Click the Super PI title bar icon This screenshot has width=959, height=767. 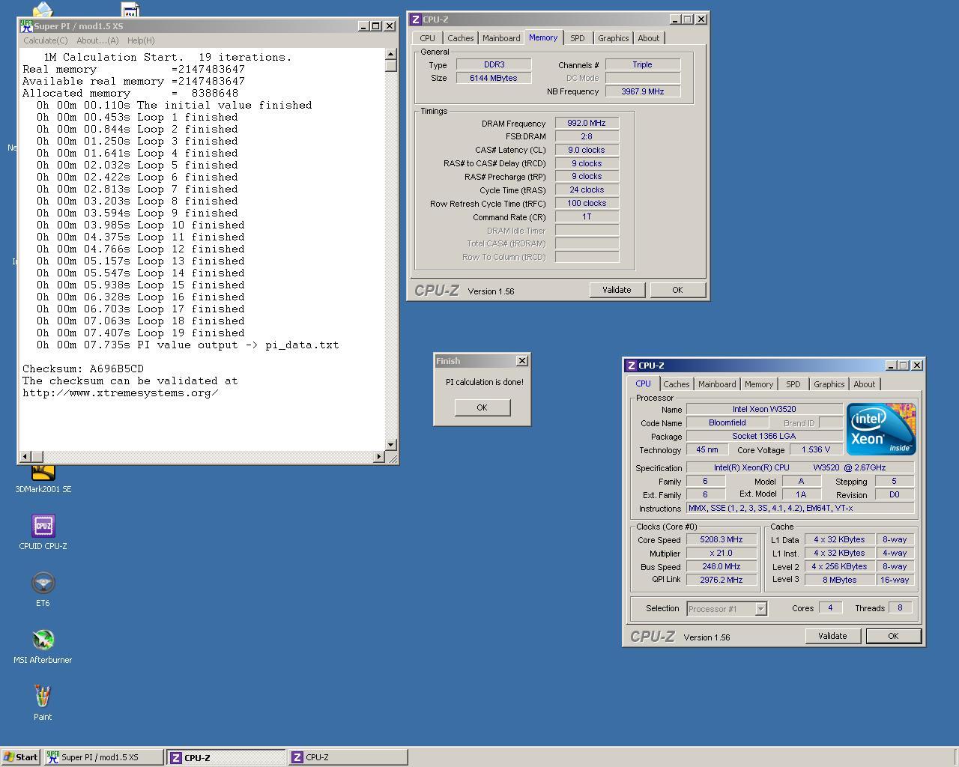tap(26, 25)
